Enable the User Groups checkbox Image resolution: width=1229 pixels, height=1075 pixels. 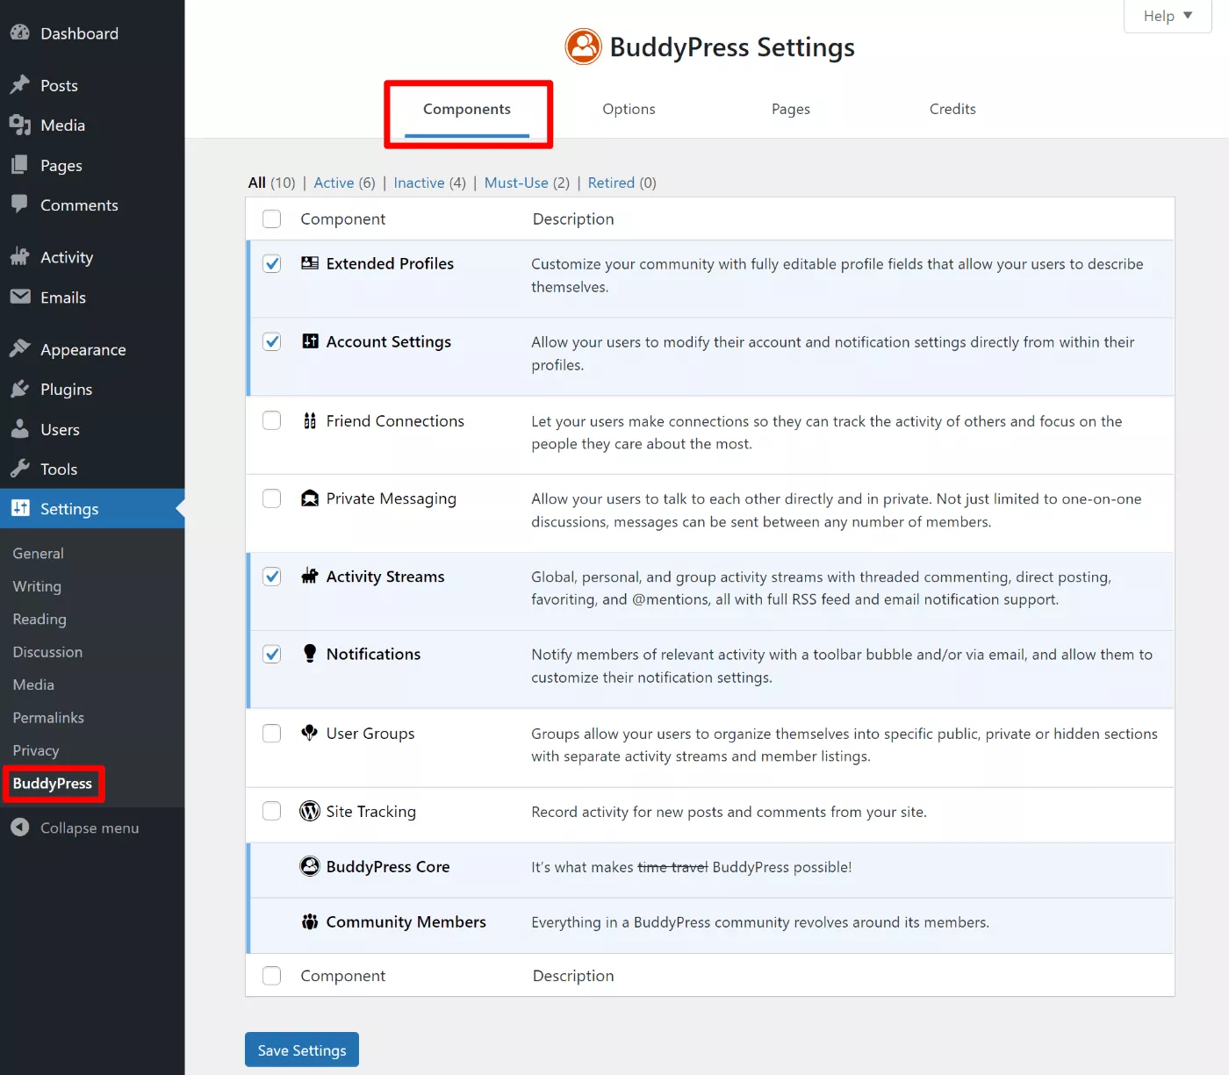pos(272,733)
